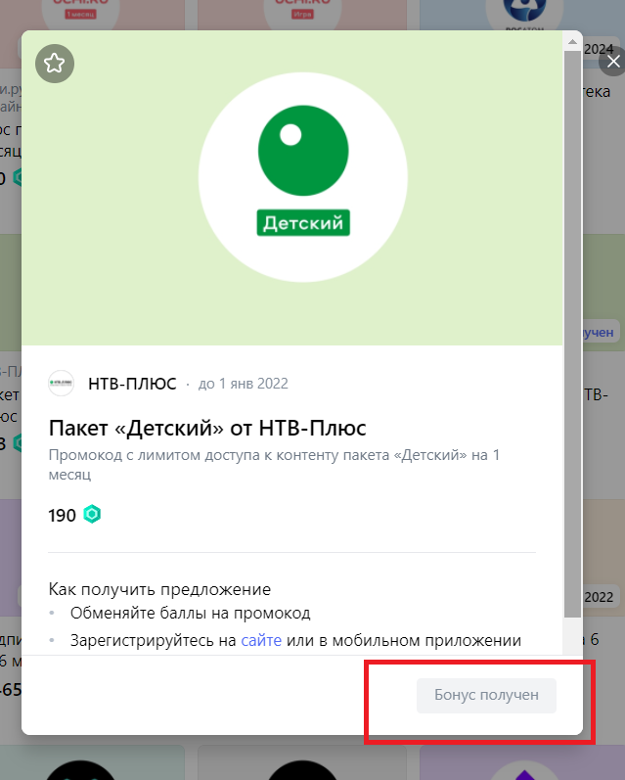
Task: Open the сайте hyperlink
Action: [x=261, y=640]
